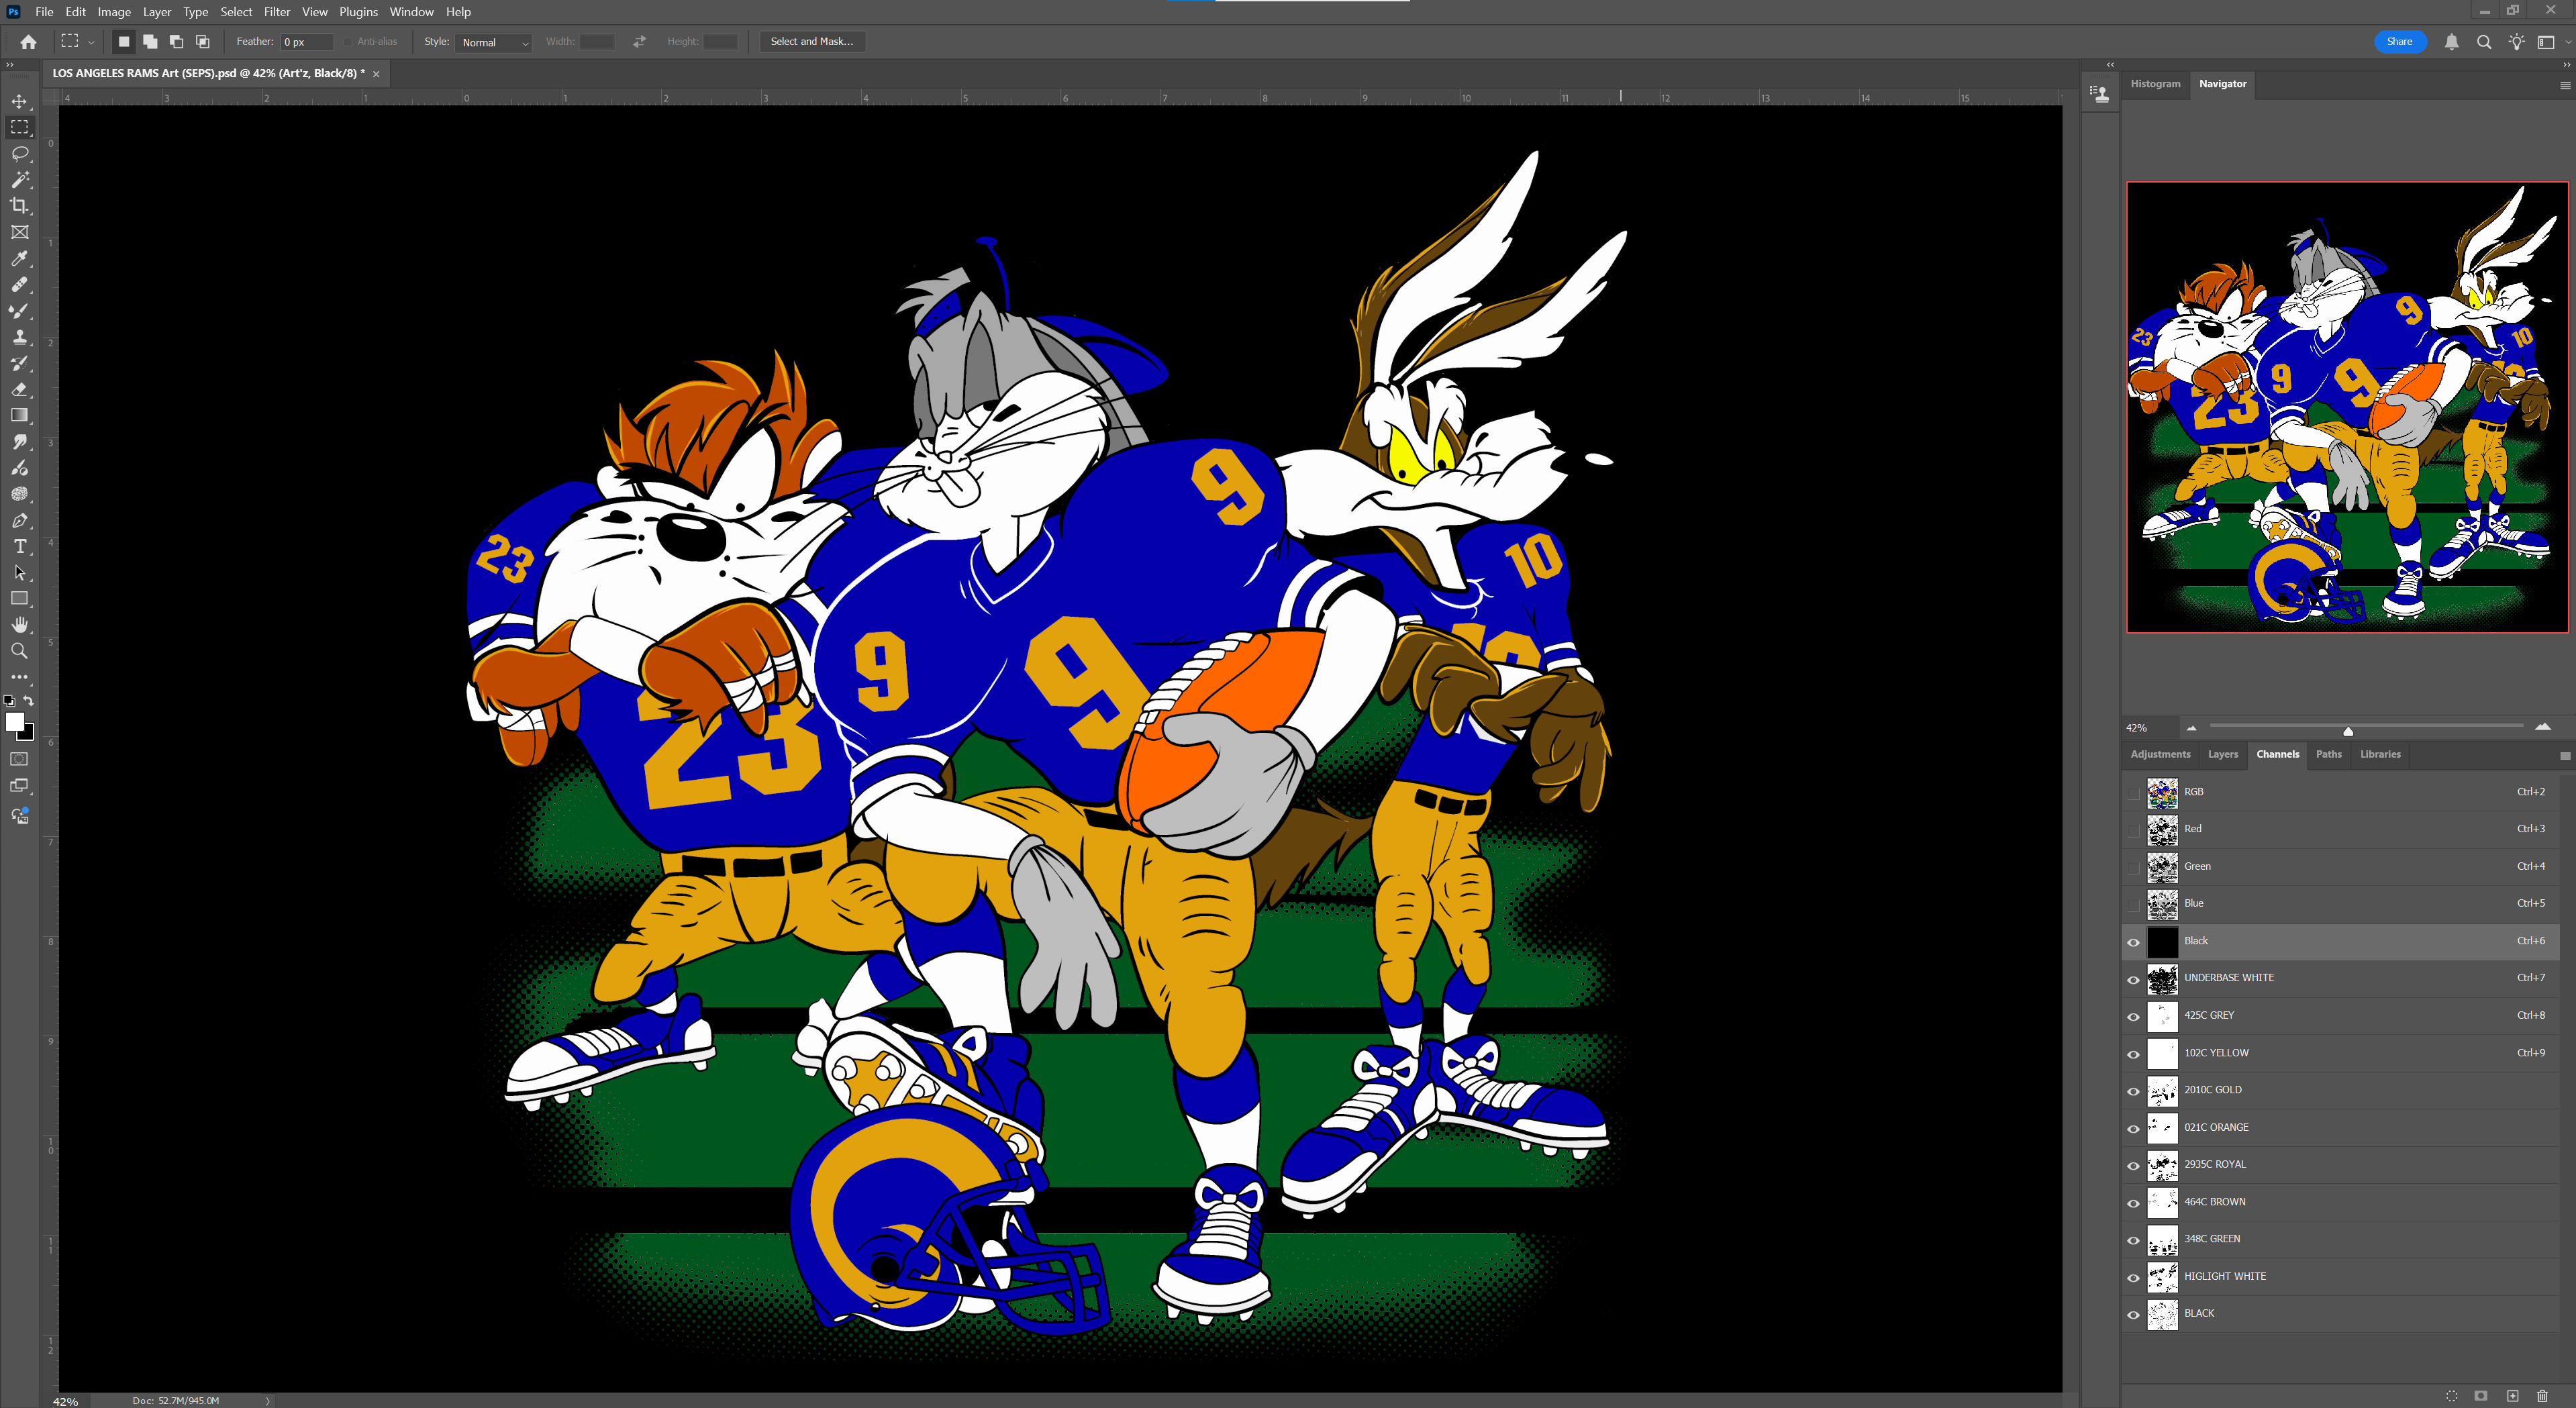Select the Magic Wand tool
2576x1408 pixels.
(x=19, y=179)
